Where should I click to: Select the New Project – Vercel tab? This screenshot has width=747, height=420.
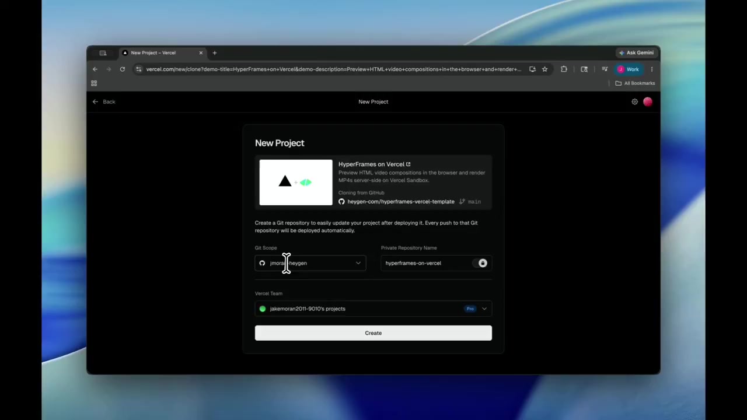[162, 52]
